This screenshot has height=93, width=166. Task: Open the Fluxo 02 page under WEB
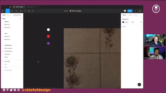(7, 39)
